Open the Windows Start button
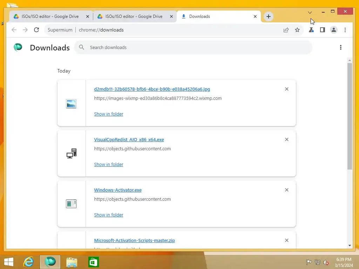The height and width of the screenshot is (269, 359). coord(9,262)
